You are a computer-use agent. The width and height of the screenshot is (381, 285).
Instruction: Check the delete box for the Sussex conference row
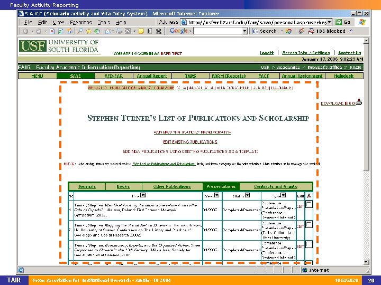[309, 224]
